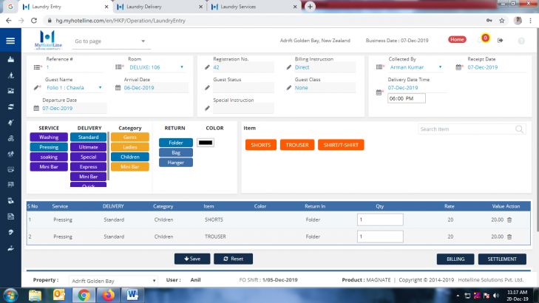The width and height of the screenshot is (539, 303).
Task: Click the black COLOR swatch
Action: (205, 142)
